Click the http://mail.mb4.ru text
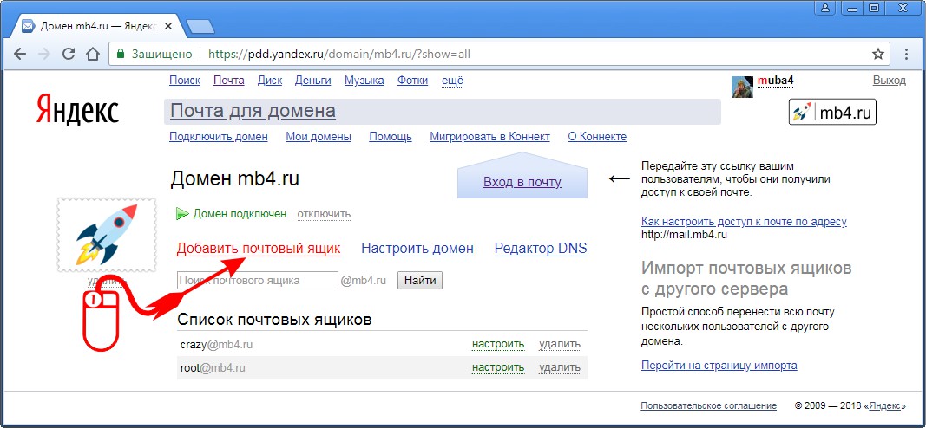Image resolution: width=926 pixels, height=428 pixels. pyautogui.click(x=684, y=235)
